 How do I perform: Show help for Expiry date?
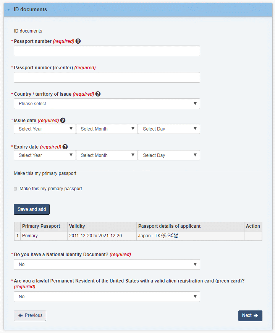point(65,147)
